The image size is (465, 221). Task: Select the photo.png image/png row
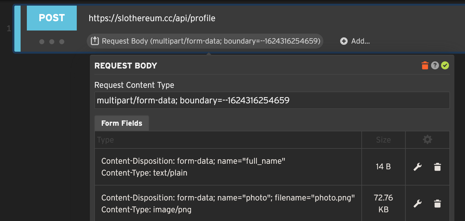[x=228, y=203]
